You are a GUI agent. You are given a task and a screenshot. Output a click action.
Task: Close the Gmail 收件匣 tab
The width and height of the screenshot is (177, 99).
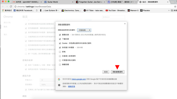(41, 2)
